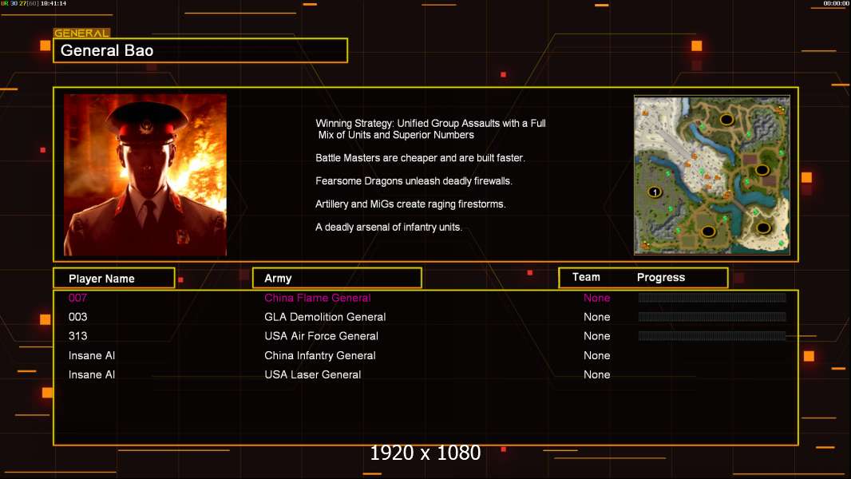Click the Team column header
The height and width of the screenshot is (479, 851).
click(586, 277)
